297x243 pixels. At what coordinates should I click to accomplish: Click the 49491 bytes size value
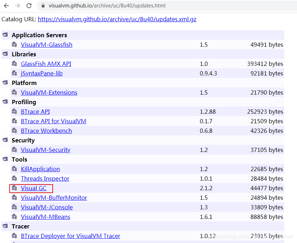point(267,45)
